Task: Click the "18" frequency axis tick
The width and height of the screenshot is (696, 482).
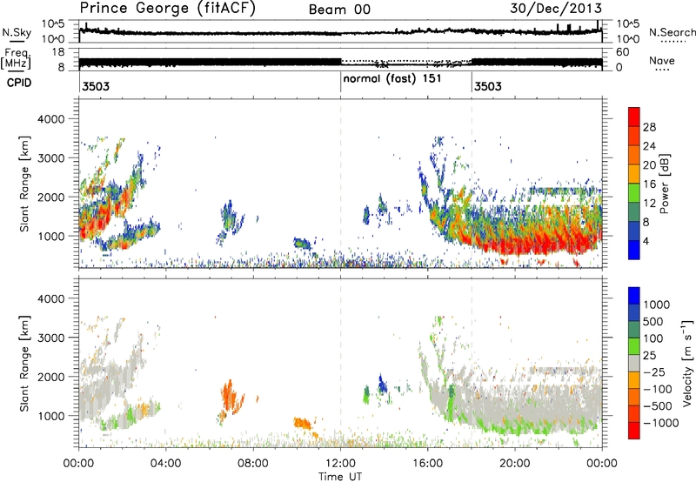Action: pyautogui.click(x=58, y=52)
